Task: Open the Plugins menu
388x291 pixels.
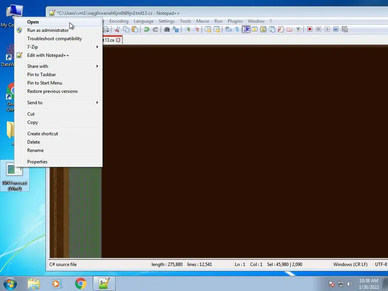Action: [x=235, y=21]
